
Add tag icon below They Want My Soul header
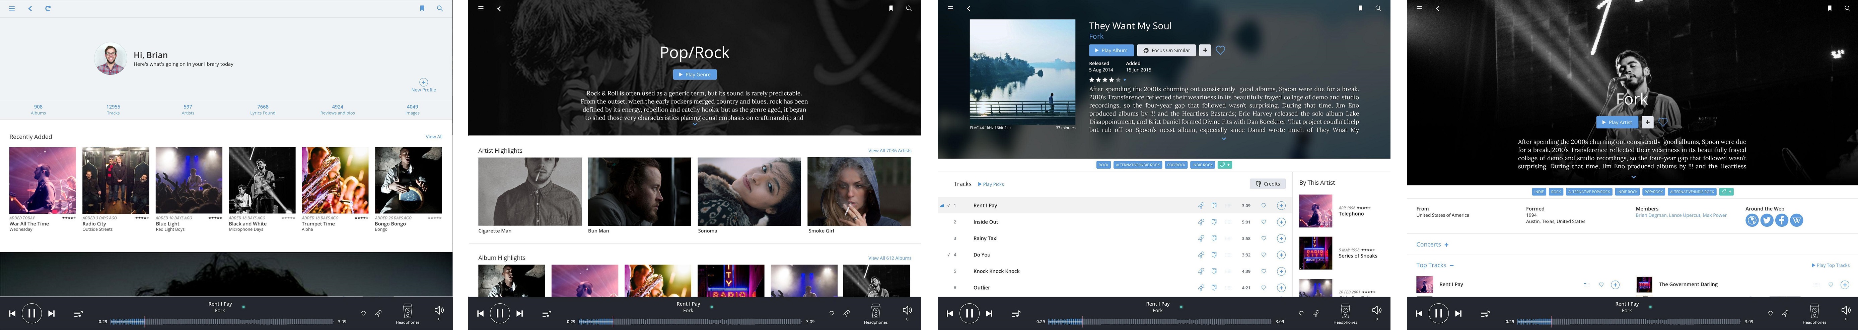1225,165
